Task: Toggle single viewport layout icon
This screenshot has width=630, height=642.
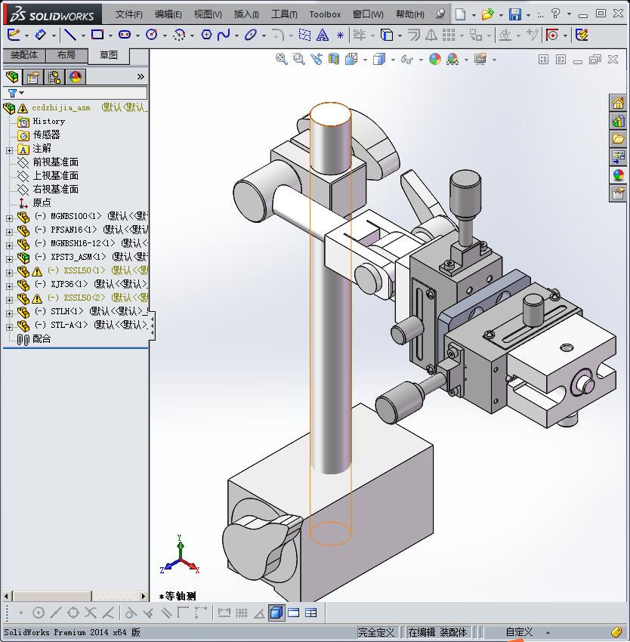Action: click(294, 613)
